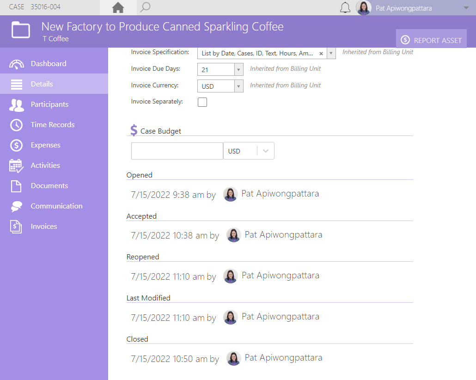Open Activities section
This screenshot has width=476, height=380.
[x=54, y=165]
